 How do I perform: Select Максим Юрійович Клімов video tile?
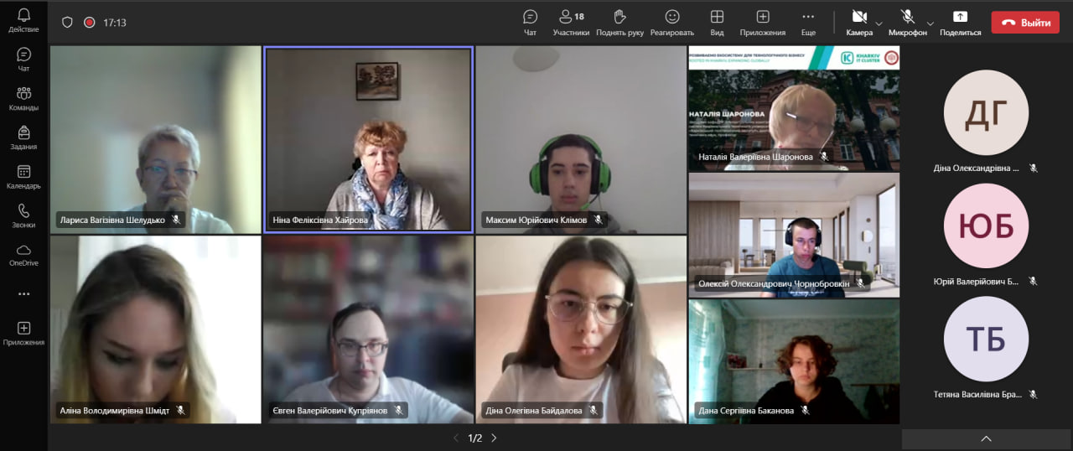click(x=581, y=139)
